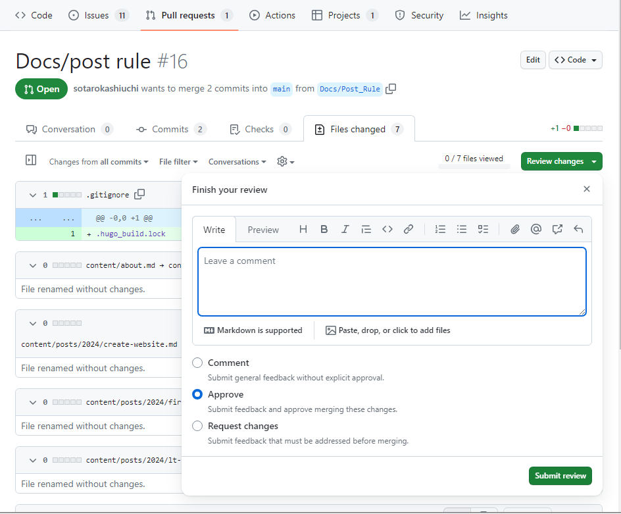Copy the .gitignore file path
The image size is (621, 514).
pos(139,194)
